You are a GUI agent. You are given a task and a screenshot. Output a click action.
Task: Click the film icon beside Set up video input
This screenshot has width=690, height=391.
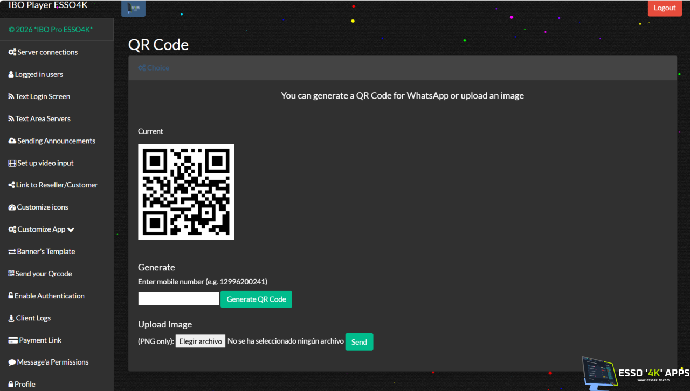point(12,163)
